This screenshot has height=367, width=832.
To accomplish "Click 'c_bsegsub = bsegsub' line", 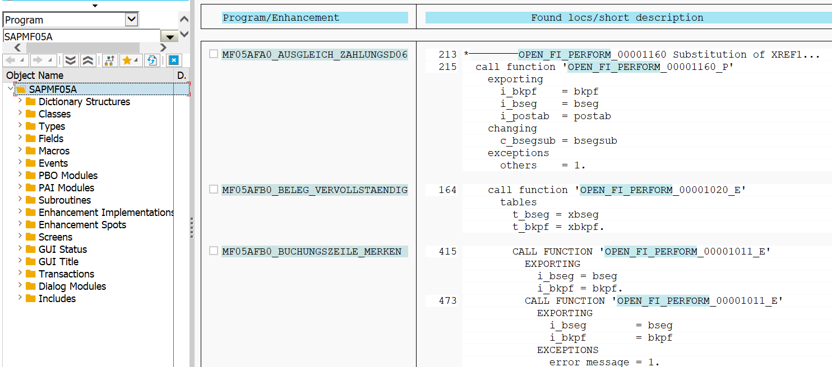I will pos(558,140).
